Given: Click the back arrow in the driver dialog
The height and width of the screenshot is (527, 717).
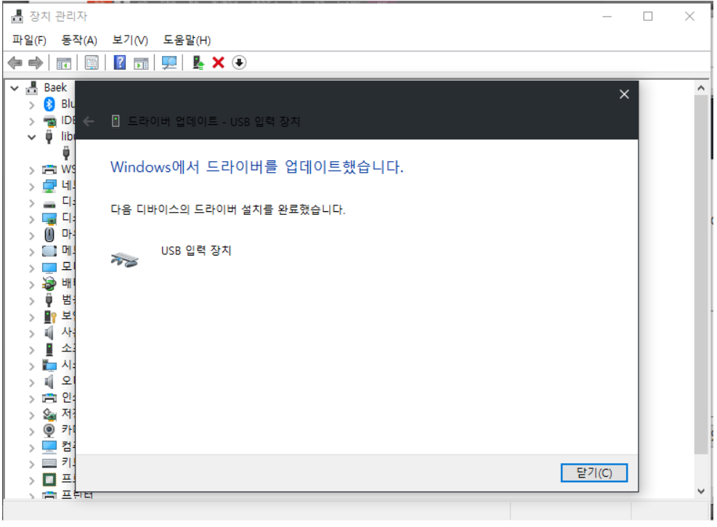Looking at the screenshot, I should (88, 121).
